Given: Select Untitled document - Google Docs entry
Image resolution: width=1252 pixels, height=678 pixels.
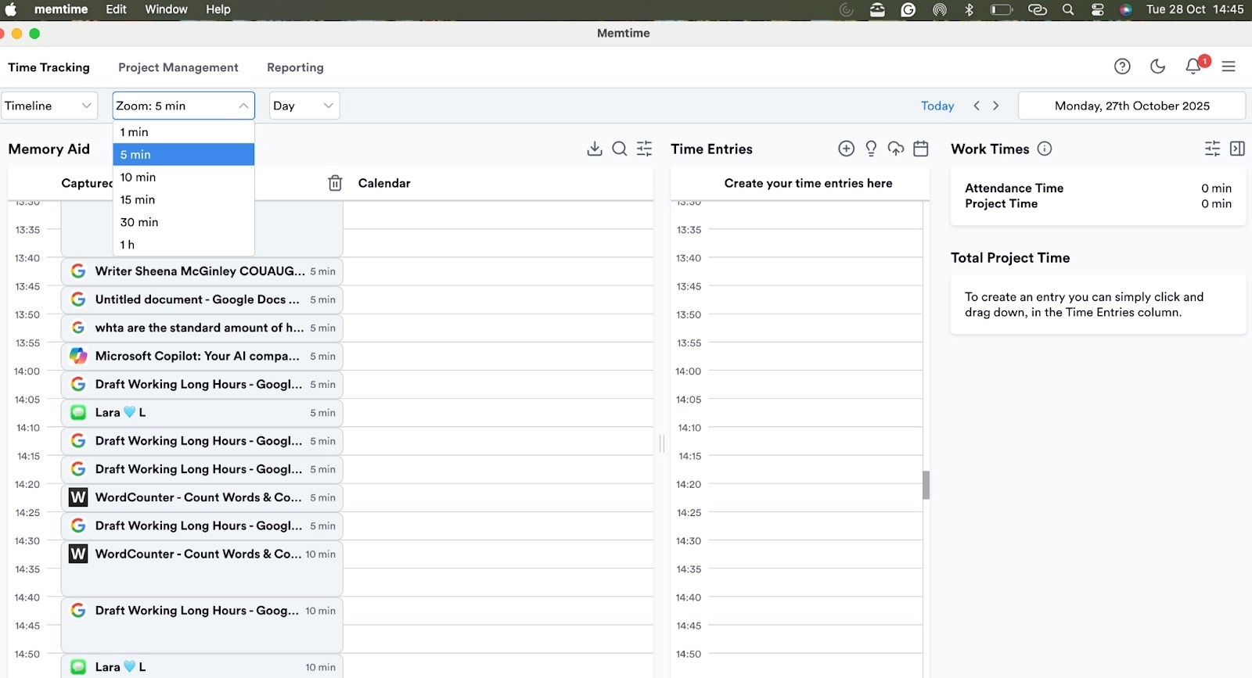Looking at the screenshot, I should tap(202, 300).
